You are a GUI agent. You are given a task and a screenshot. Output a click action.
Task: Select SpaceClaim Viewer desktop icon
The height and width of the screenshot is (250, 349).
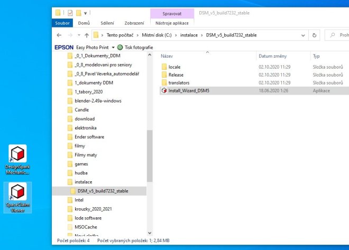[x=17, y=198]
